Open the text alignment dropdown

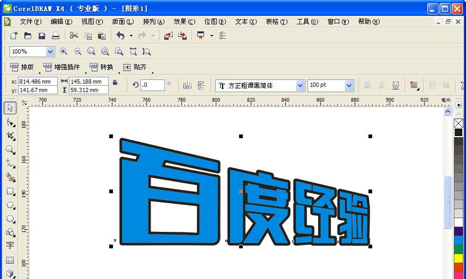[x=414, y=85]
